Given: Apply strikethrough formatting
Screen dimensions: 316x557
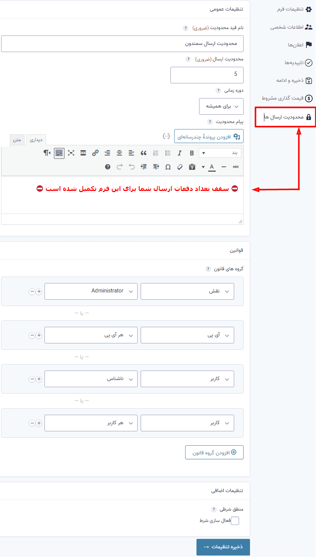Looking at the screenshot, I should pos(236,166).
